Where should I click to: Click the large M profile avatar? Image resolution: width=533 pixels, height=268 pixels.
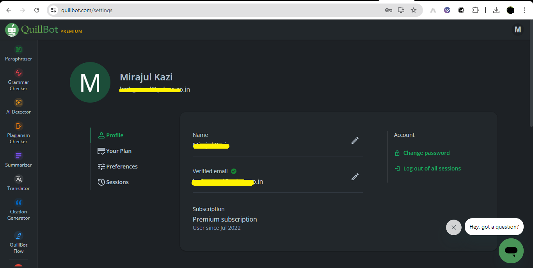tap(90, 82)
